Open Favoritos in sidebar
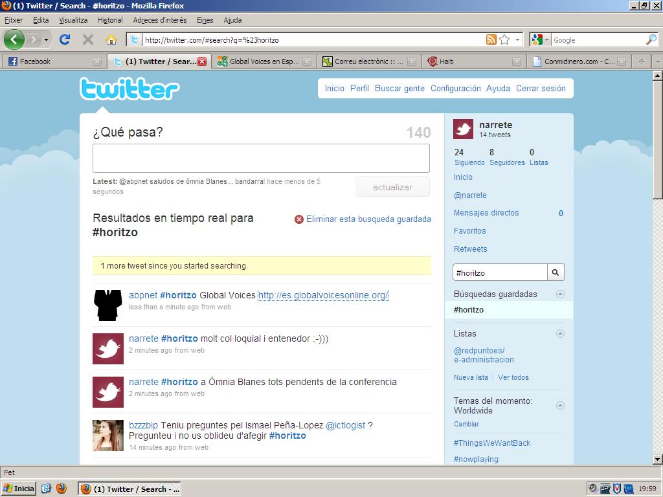This screenshot has height=497, width=663. pos(470,231)
